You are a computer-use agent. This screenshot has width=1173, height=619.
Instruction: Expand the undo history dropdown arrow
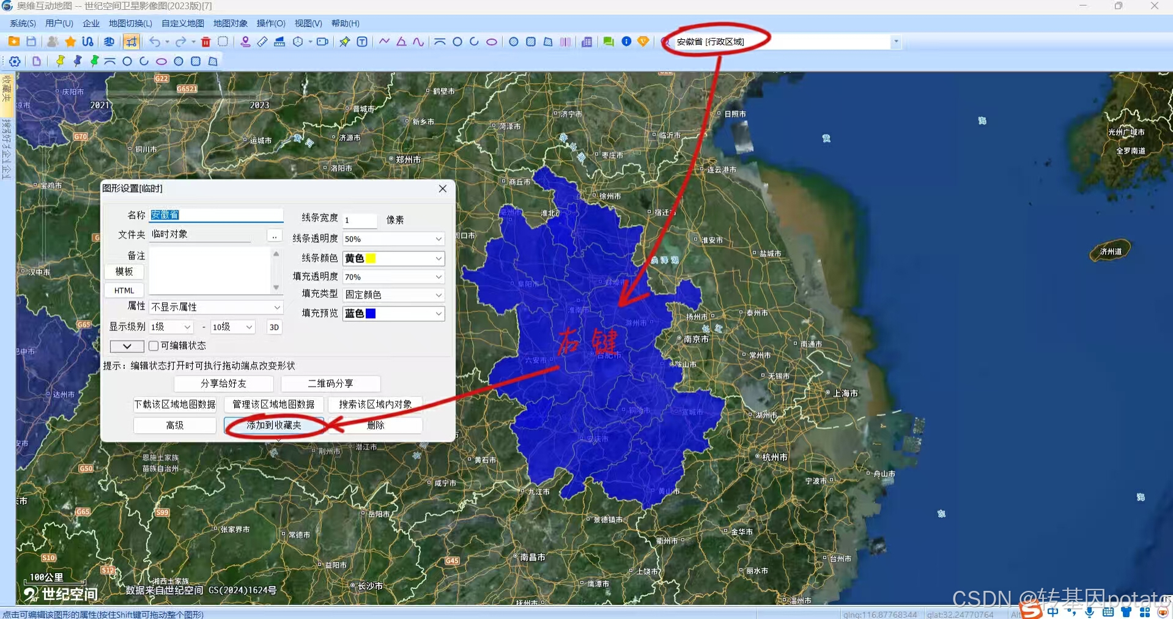[x=167, y=42]
